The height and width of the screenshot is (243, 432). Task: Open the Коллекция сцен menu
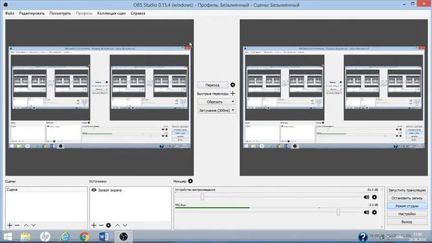[111, 13]
